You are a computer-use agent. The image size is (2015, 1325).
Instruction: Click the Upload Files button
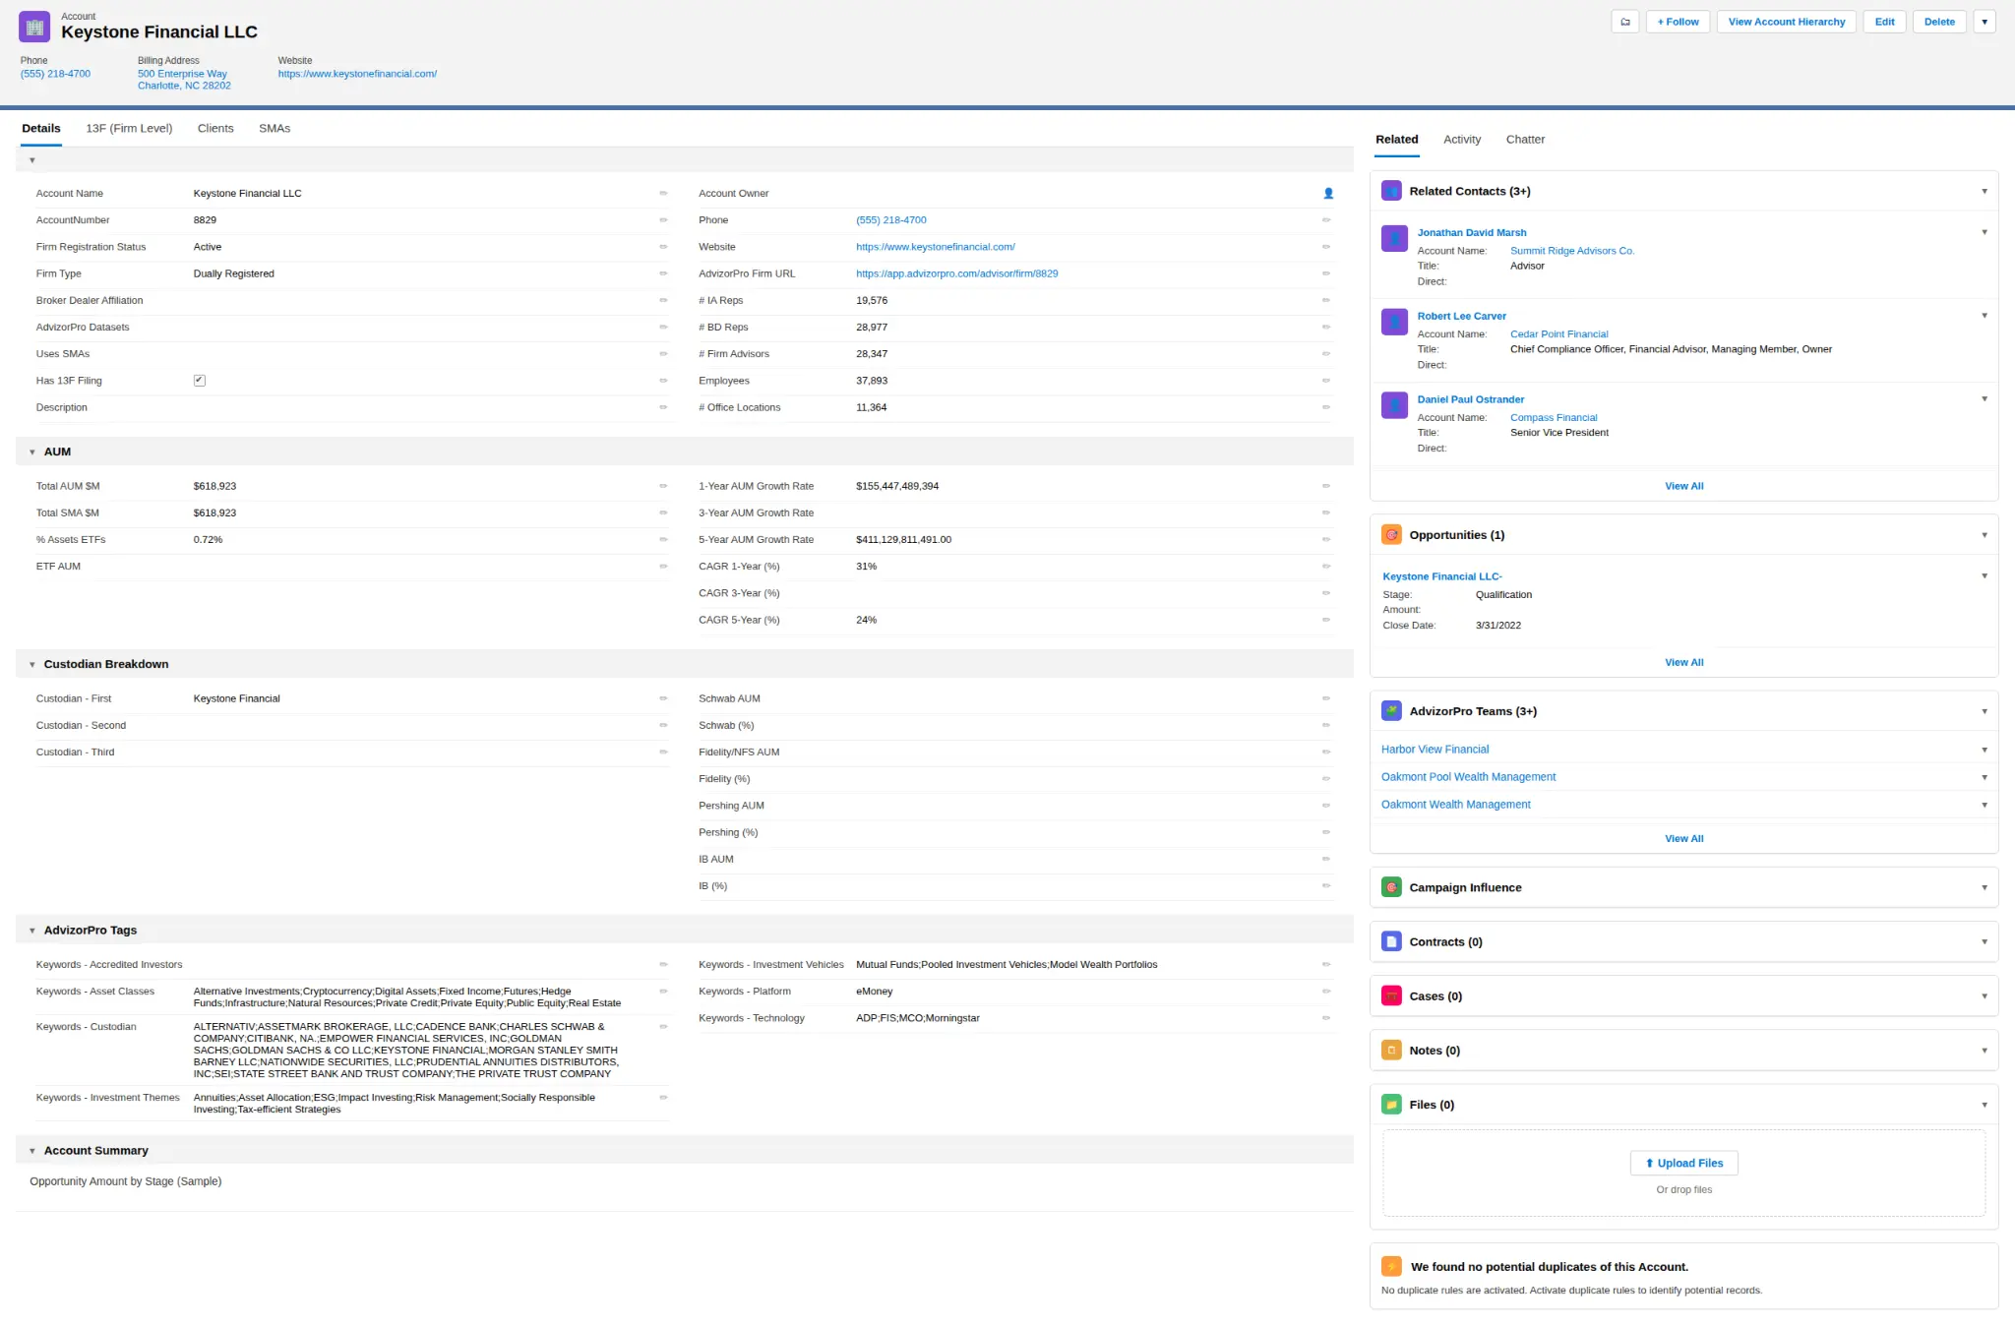coord(1684,1163)
